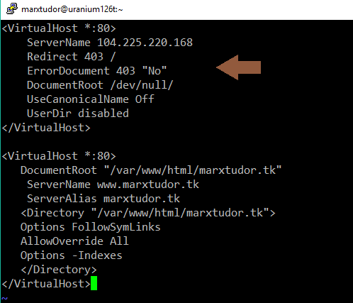
Task: Click the PuTTY icon in title bar
Action: 12,9
